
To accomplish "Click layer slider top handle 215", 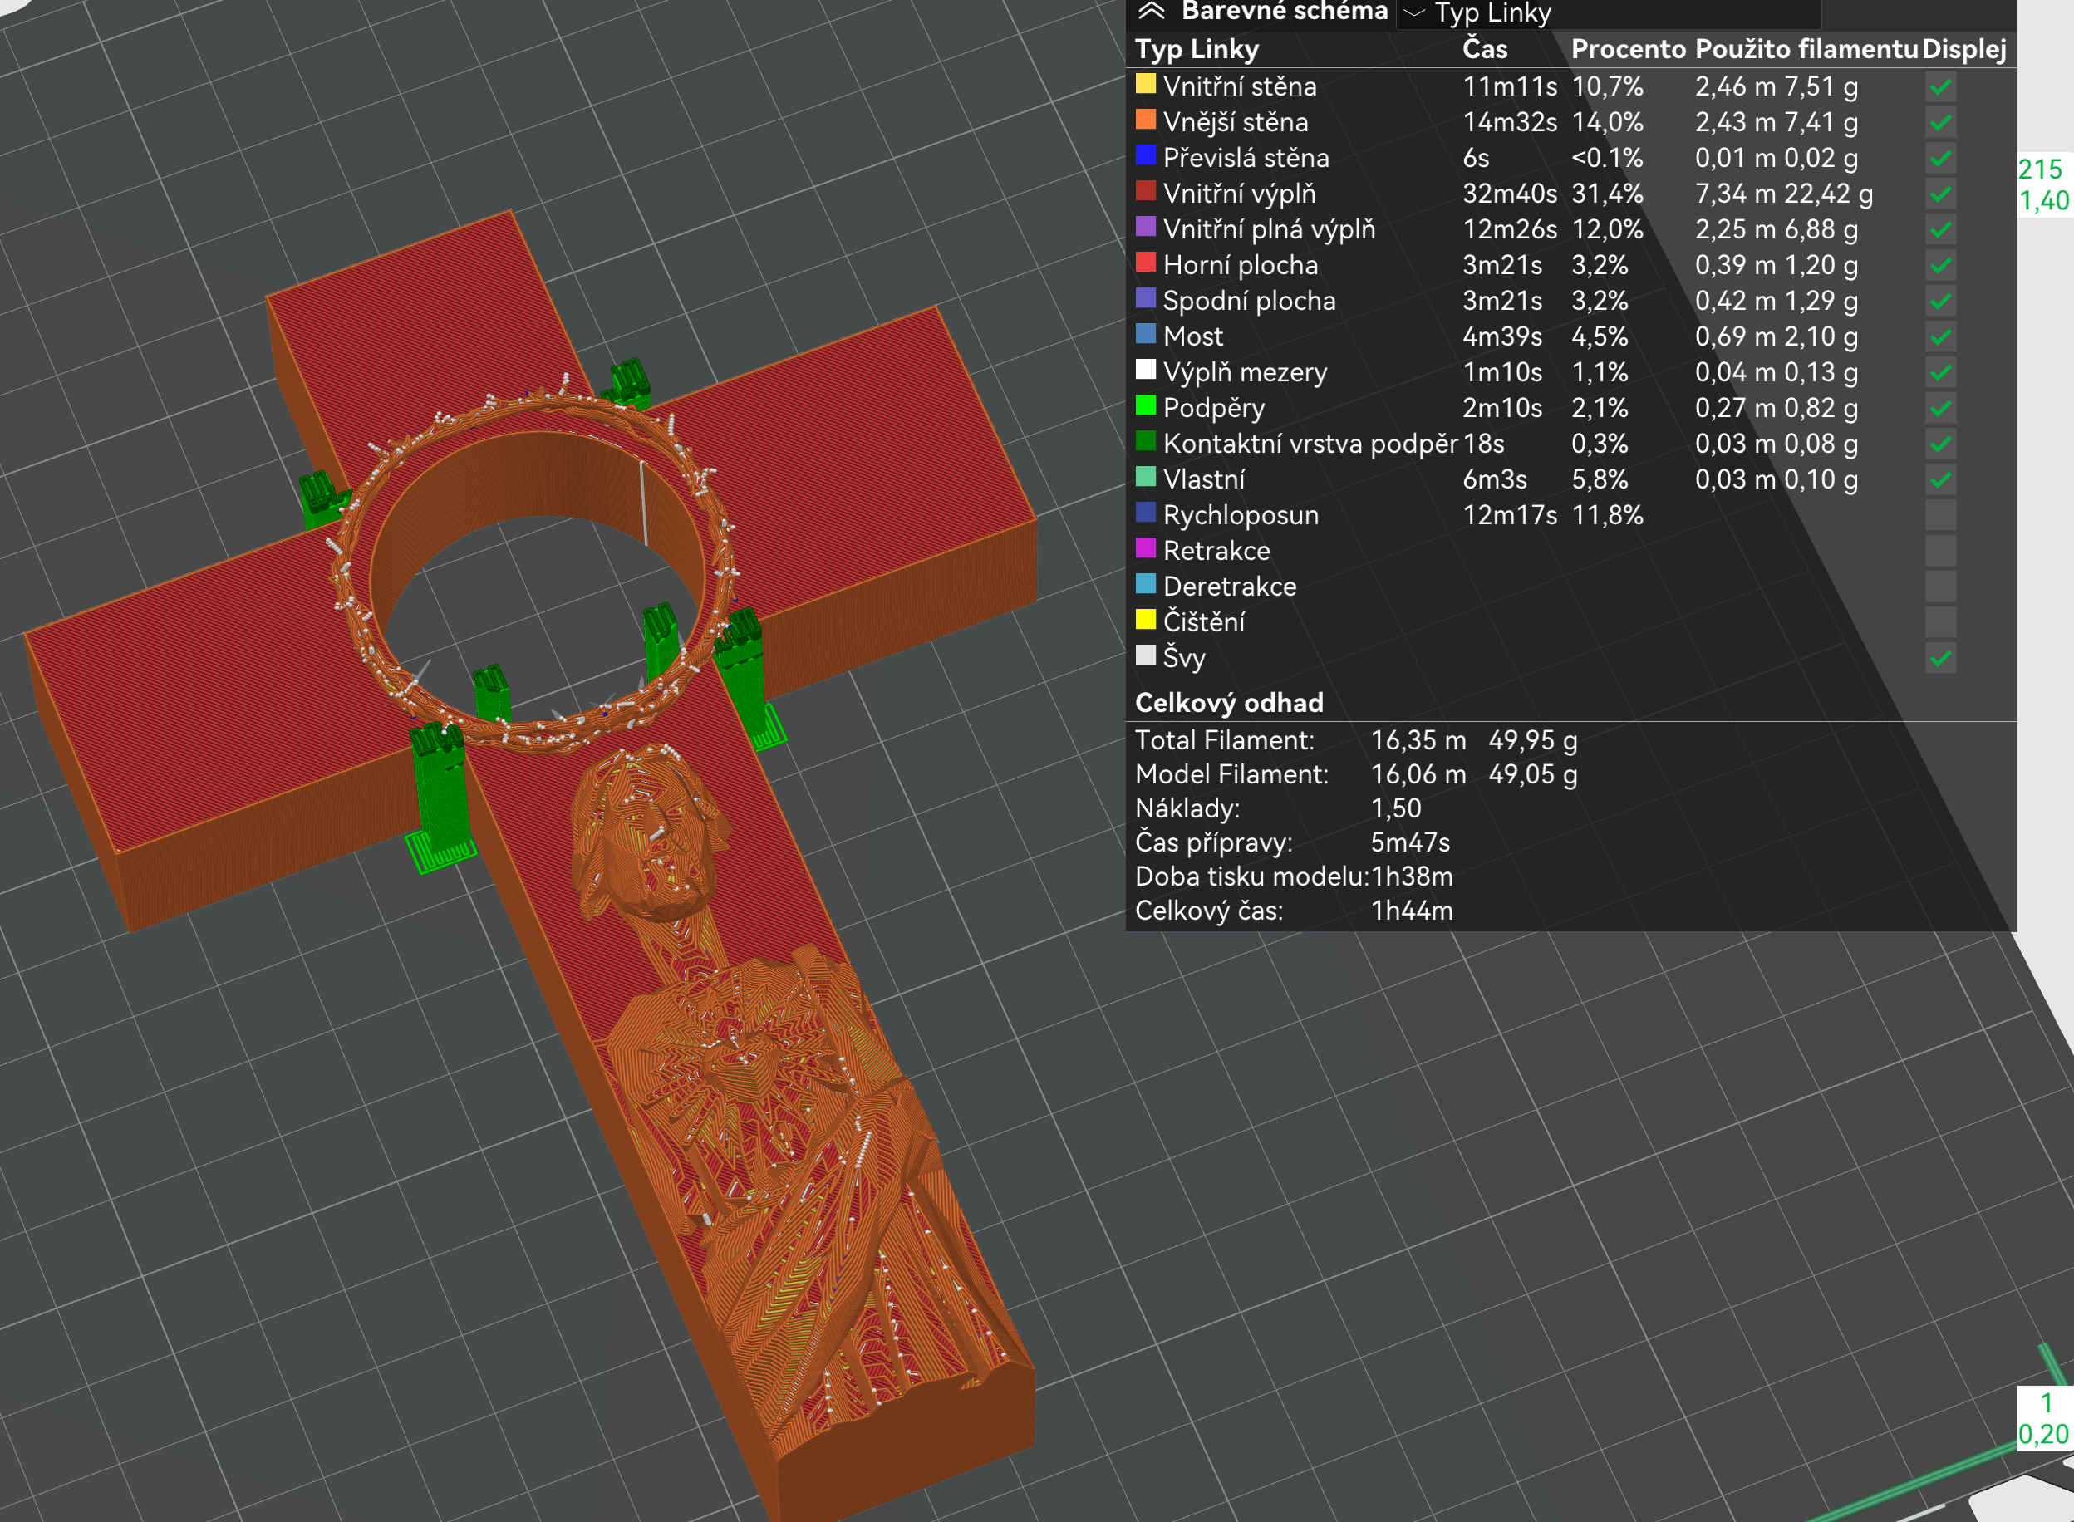I will point(2045,185).
